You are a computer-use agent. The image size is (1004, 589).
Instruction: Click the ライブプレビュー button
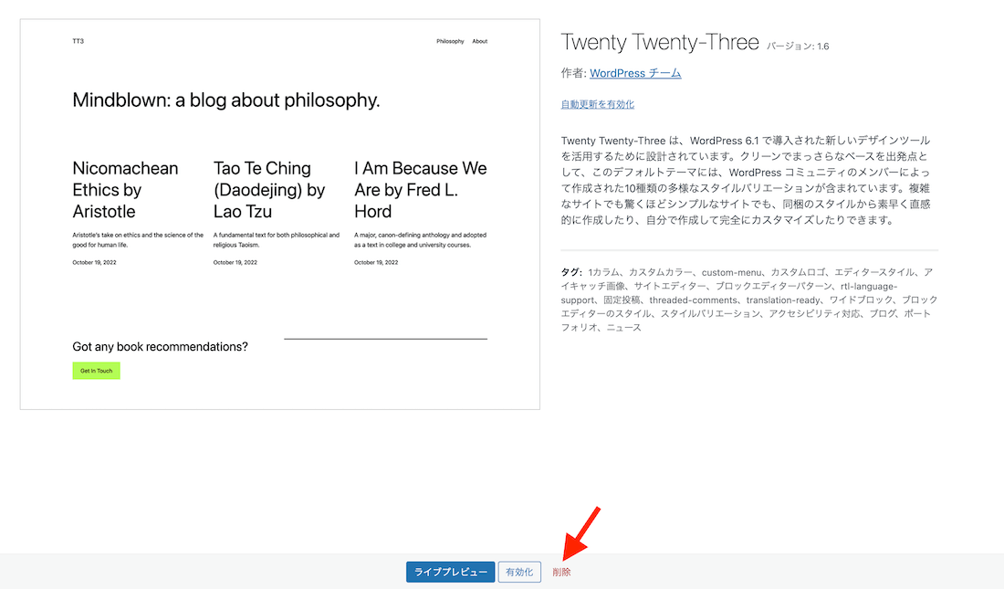pos(450,572)
